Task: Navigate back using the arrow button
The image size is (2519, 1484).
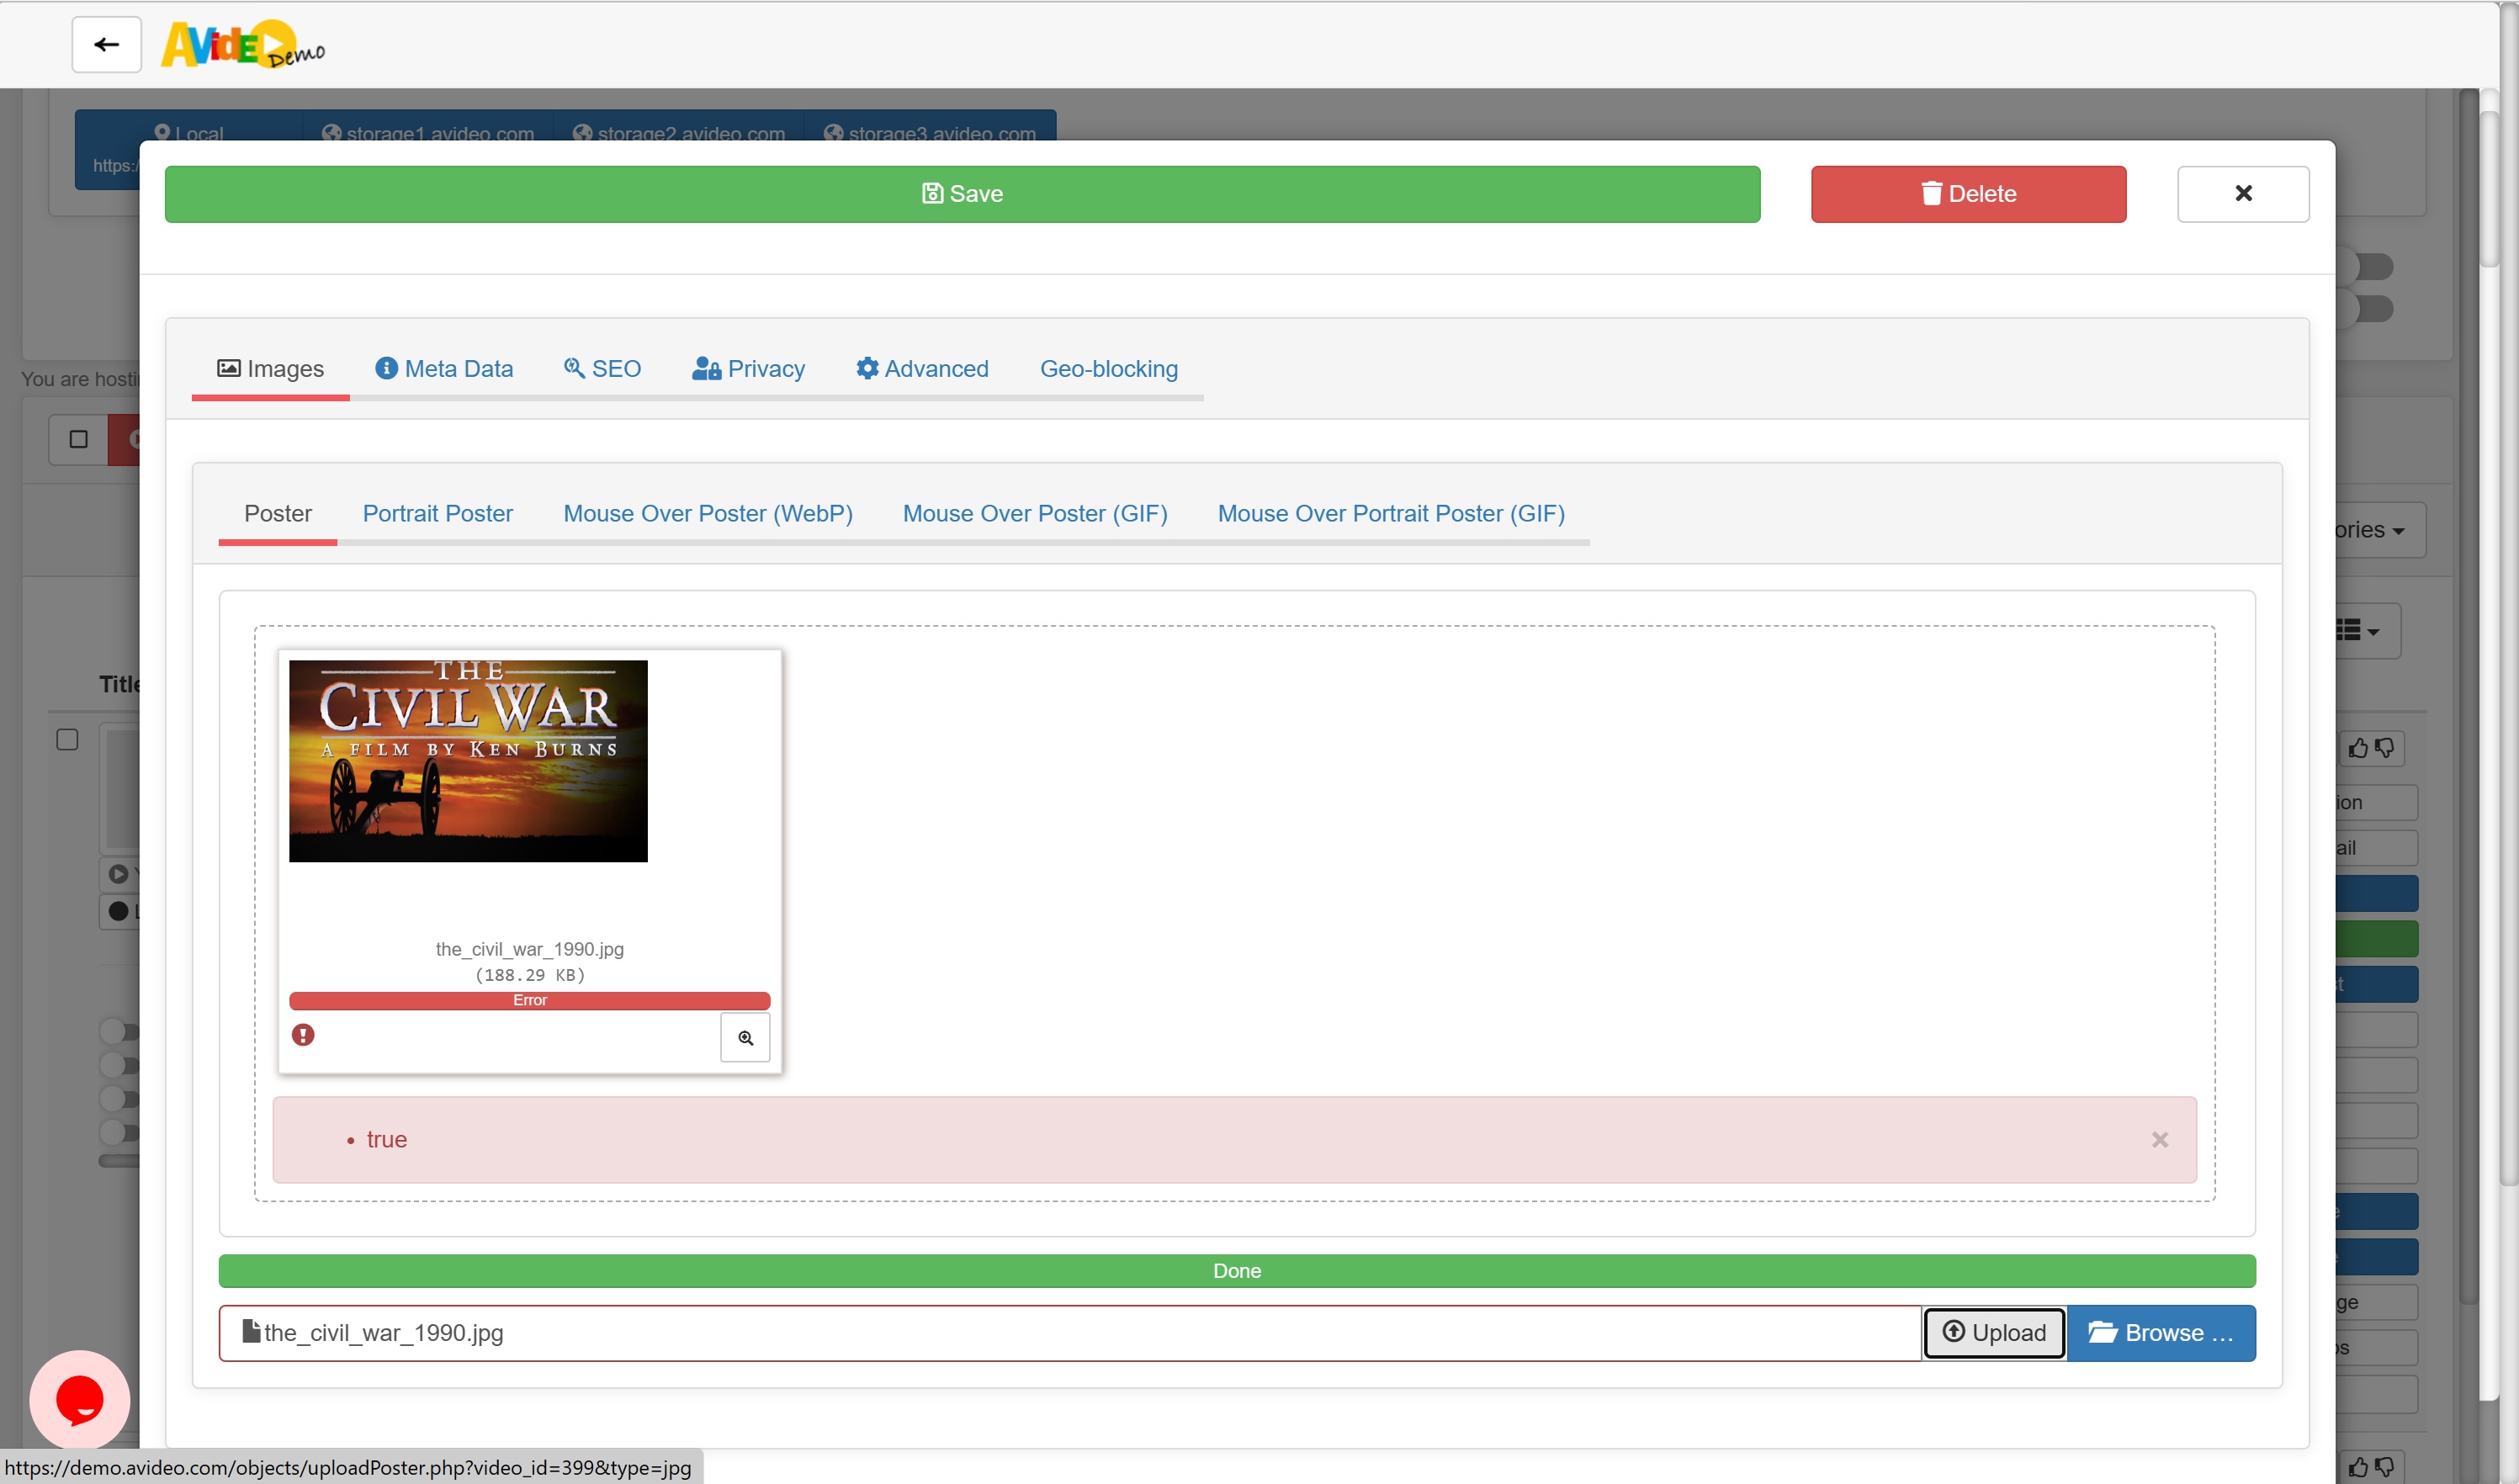Action: coord(105,44)
